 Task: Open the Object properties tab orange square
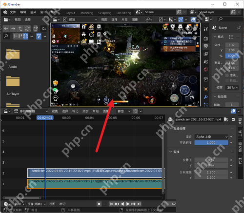(x=206, y=89)
